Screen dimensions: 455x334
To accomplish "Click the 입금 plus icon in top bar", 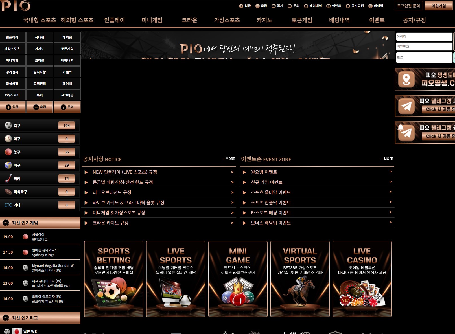I will click(241, 6).
